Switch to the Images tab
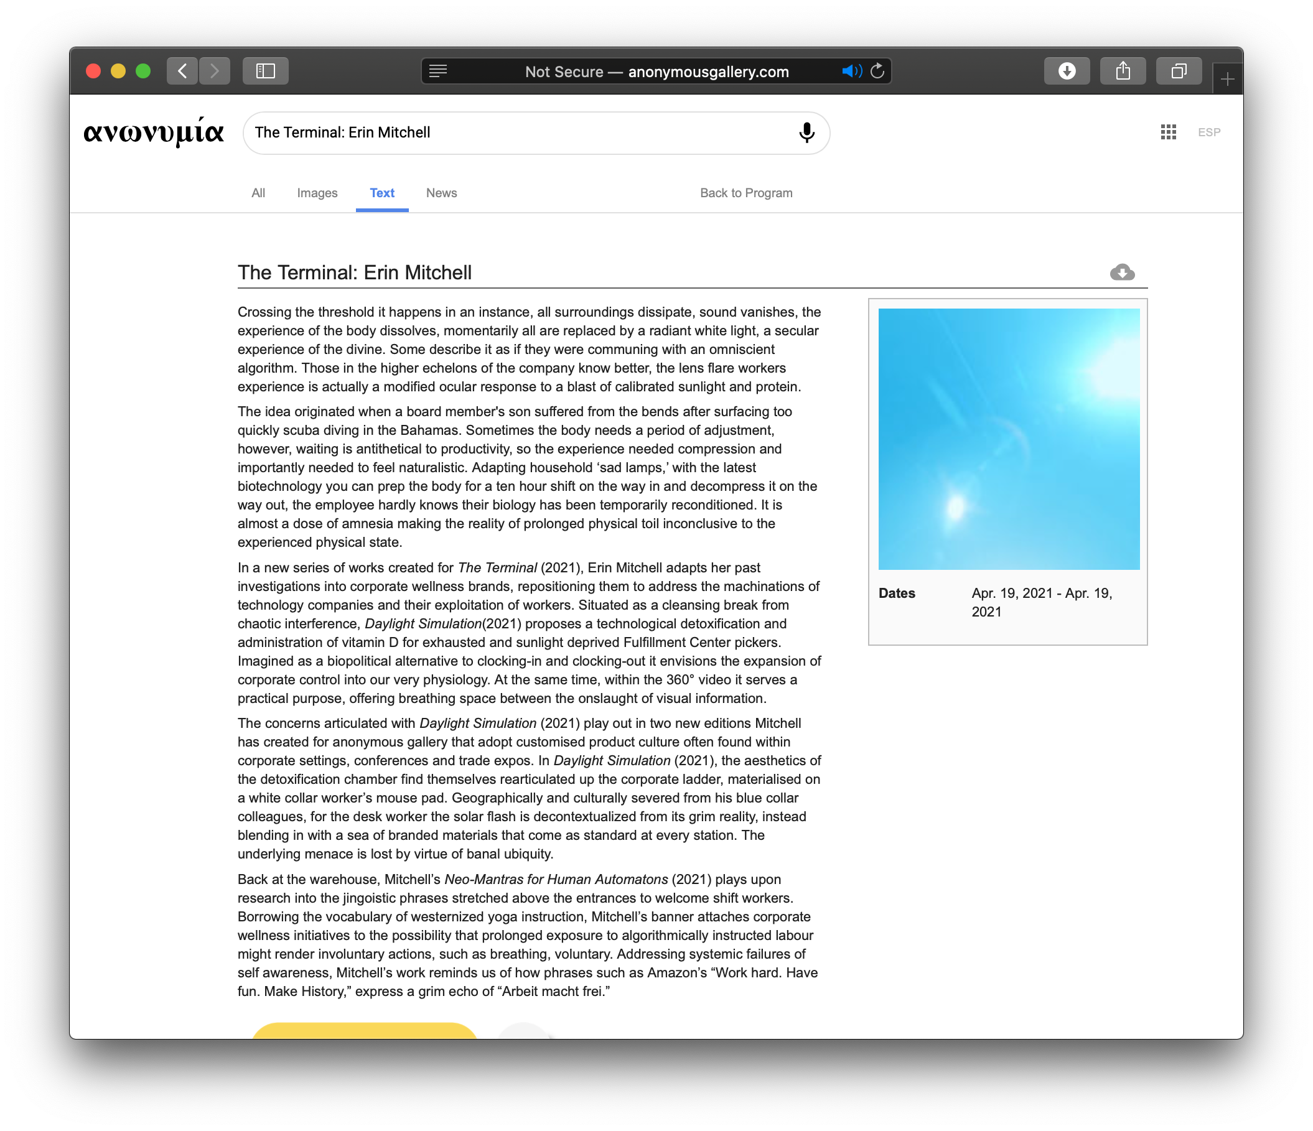Viewport: 1313px width, 1131px height. (x=317, y=193)
